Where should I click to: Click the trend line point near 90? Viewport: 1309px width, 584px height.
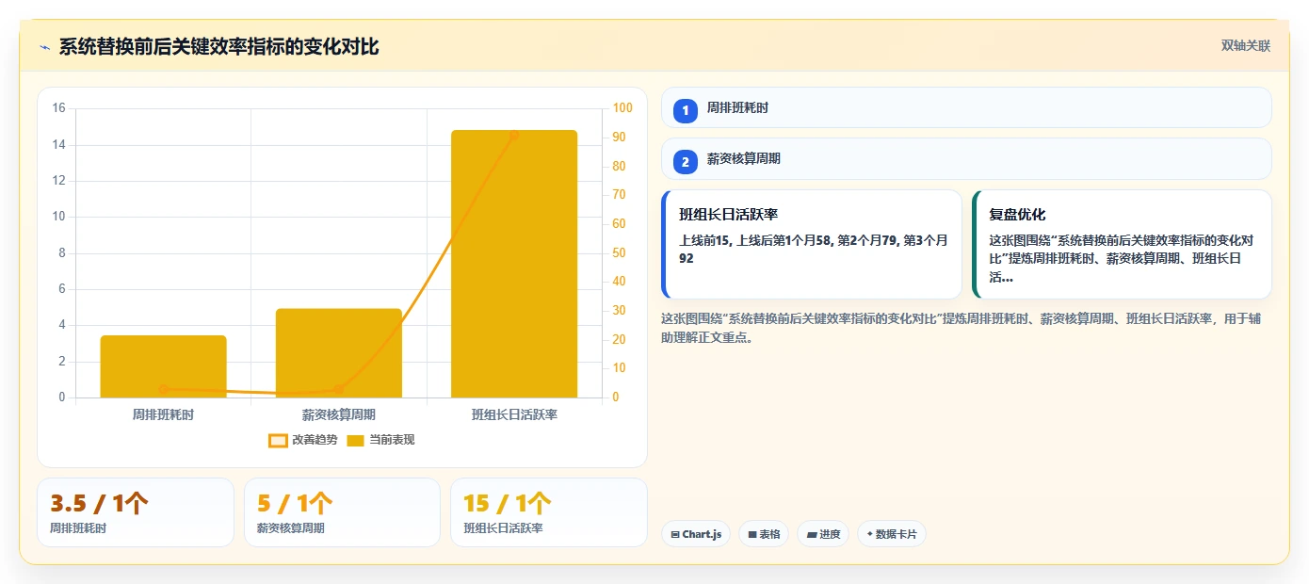coord(514,136)
